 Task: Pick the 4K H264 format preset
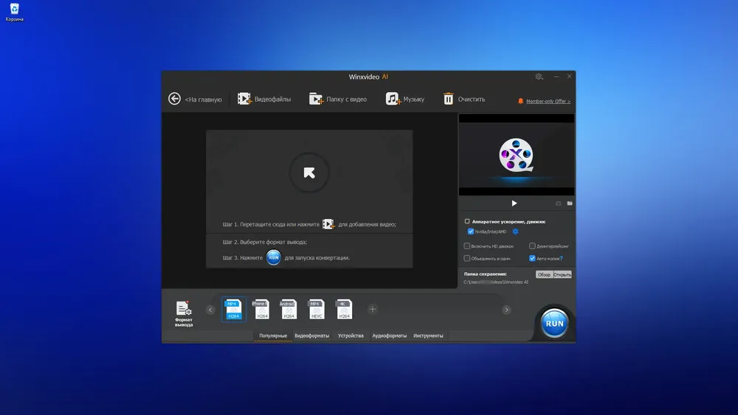tap(344, 310)
